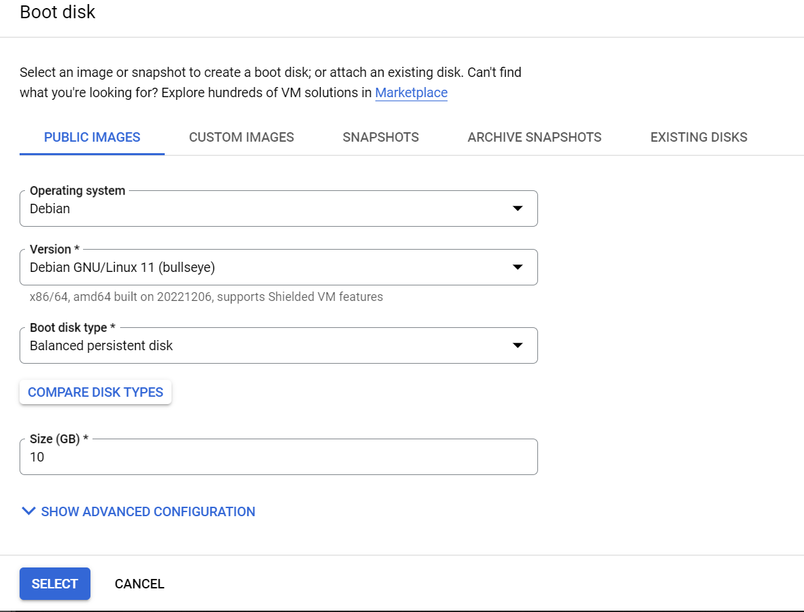This screenshot has width=804, height=612.
Task: Click the Operating system dropdown arrow icon
Action: [x=518, y=208]
